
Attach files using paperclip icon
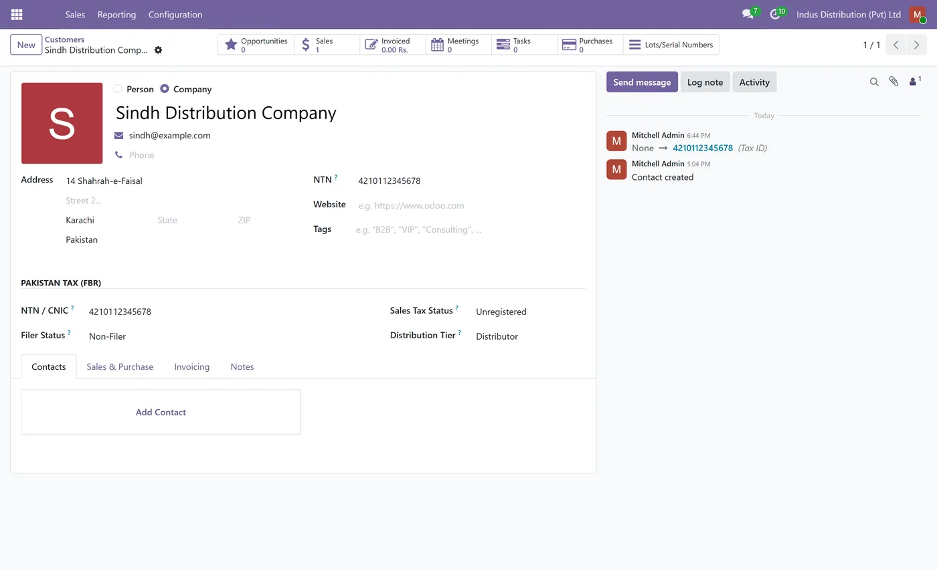893,82
